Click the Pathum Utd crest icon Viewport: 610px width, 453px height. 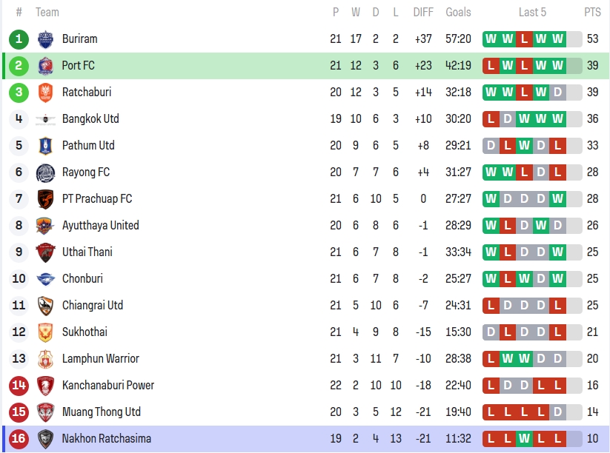pos(45,146)
